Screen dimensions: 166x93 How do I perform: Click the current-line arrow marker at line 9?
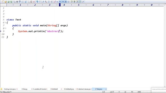pos(1,31)
